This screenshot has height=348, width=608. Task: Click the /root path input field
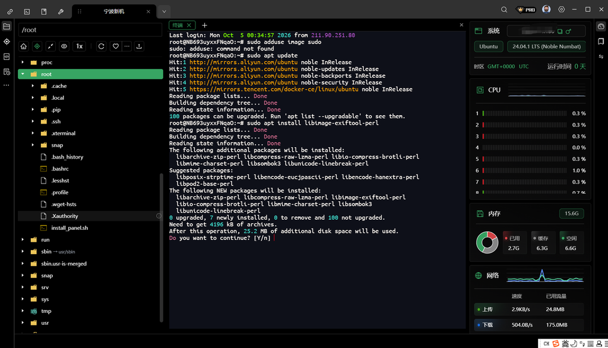[90, 30]
